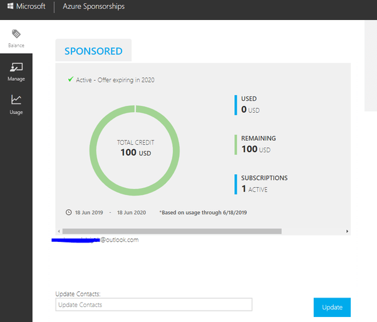Click the Microsoft logo in header
377x322 pixels.
pos(26,6)
